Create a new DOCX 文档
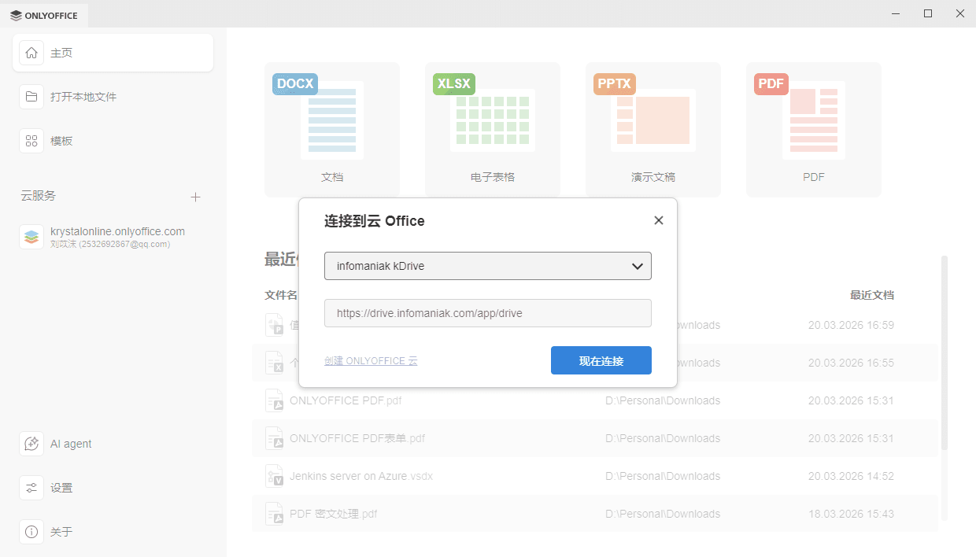 click(332, 129)
